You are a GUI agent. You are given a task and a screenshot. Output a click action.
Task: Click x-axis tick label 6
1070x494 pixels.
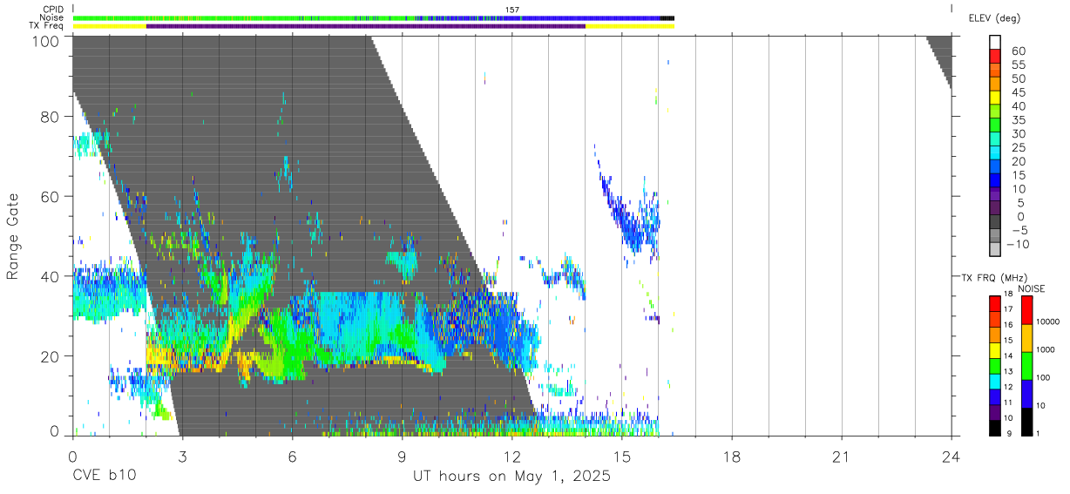point(292,457)
